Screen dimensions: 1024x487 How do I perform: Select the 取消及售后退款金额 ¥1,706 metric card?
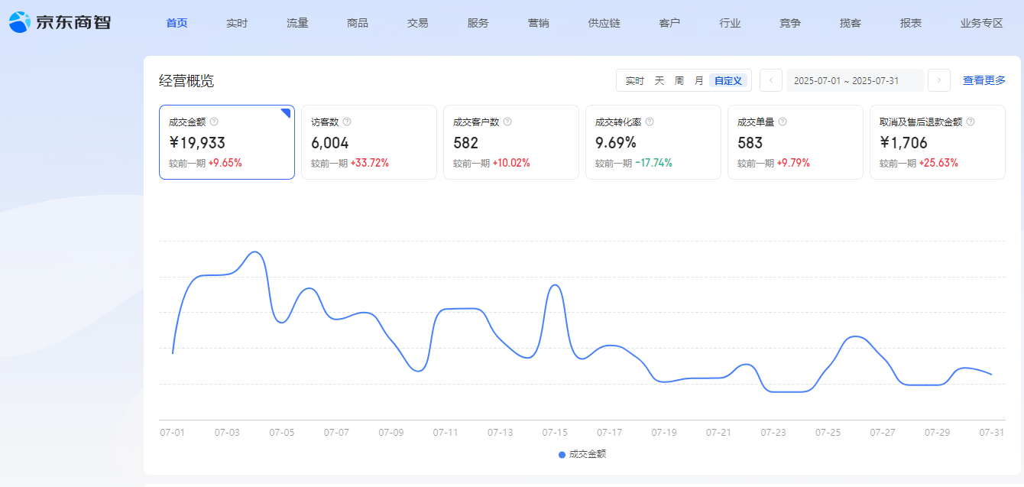pyautogui.click(x=938, y=142)
